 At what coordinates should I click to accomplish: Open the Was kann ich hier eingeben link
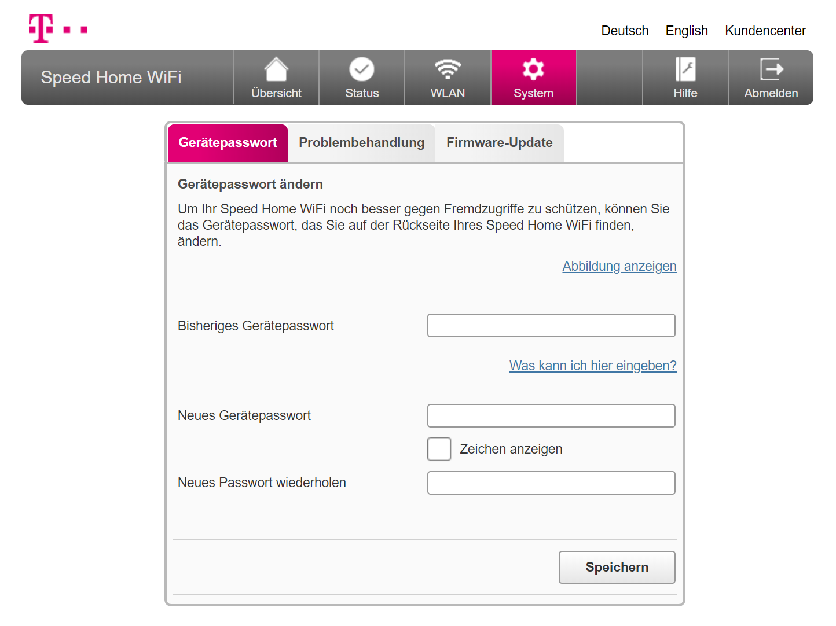(592, 366)
